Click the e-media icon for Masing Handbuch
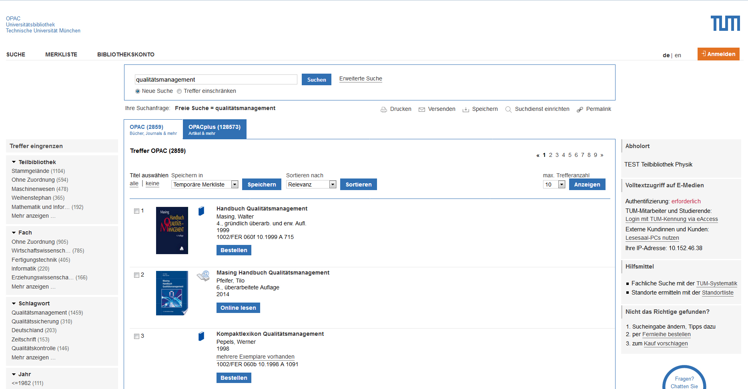Viewport: 748px width, 389px height. [203, 276]
